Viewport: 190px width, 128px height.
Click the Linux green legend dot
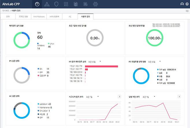pyautogui.click(x=49, y=43)
